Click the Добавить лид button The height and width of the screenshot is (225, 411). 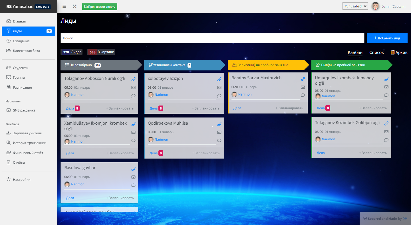pos(387,38)
